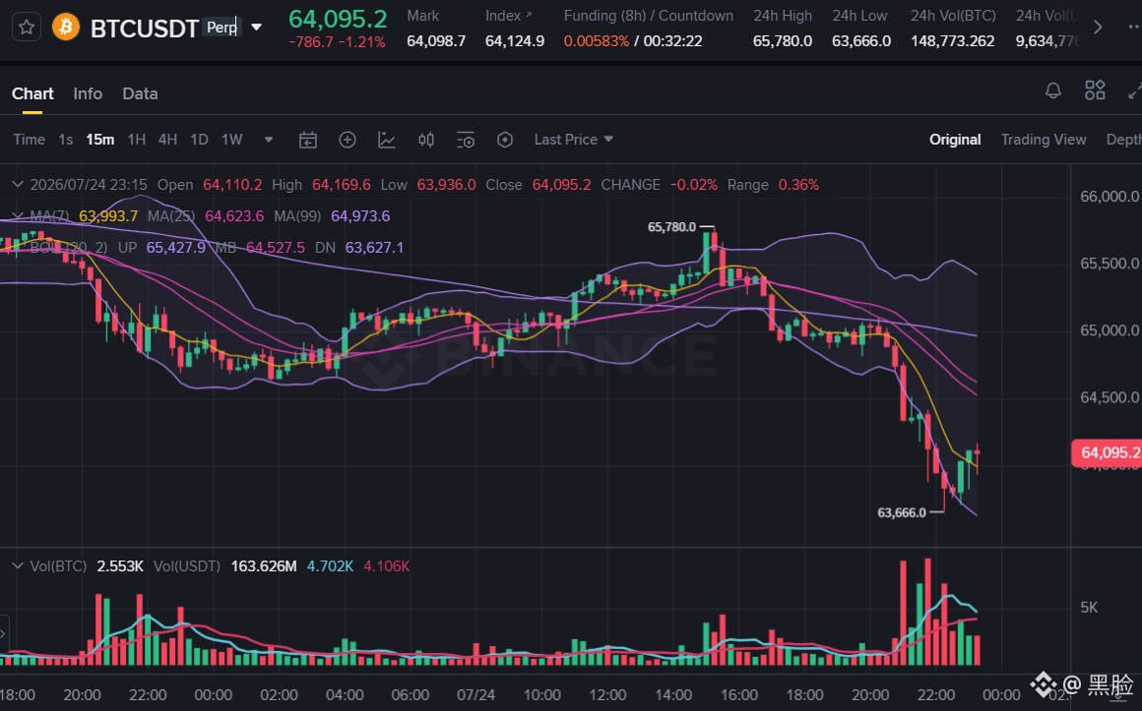Image resolution: width=1142 pixels, height=711 pixels.
Task: Click the MA(99) value 64,973.6
Action: click(359, 216)
